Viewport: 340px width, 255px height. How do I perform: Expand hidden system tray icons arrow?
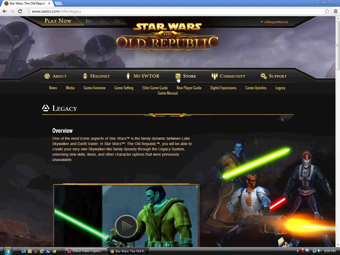click(x=297, y=251)
